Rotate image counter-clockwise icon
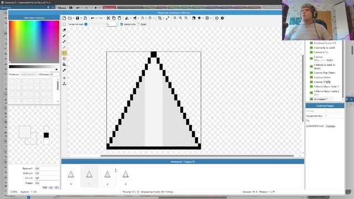 click(142, 18)
